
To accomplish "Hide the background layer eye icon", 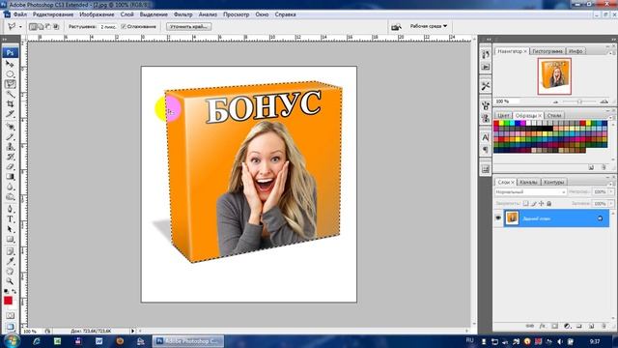I will point(498,217).
